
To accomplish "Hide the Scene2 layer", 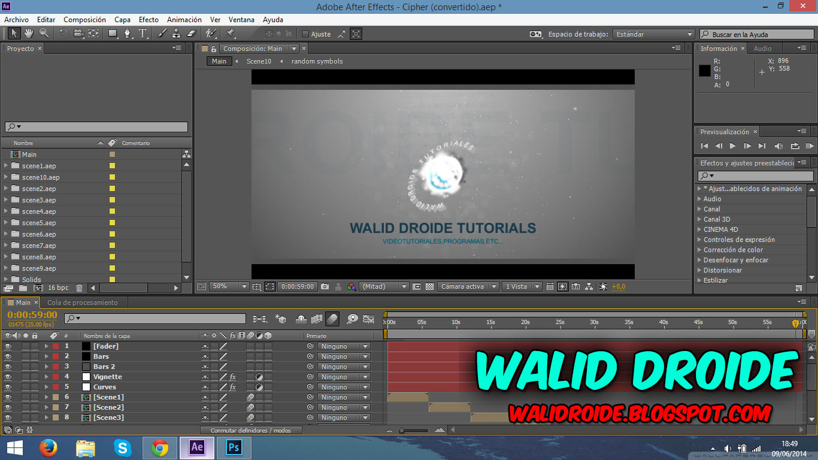I will (x=8, y=407).
